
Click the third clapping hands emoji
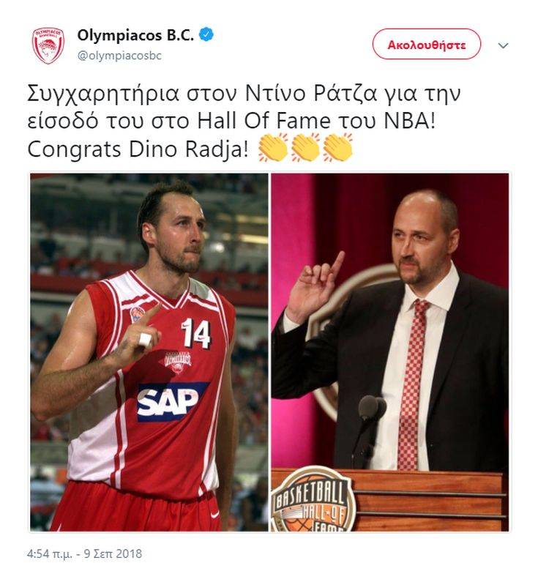pyautogui.click(x=337, y=148)
